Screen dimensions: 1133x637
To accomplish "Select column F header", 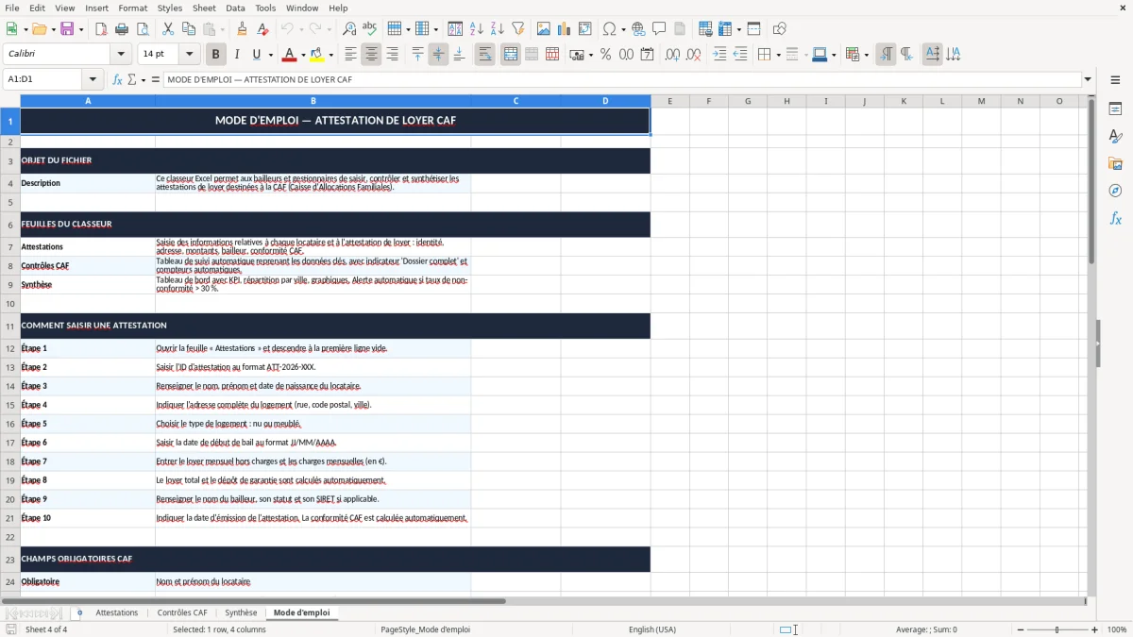I will click(708, 101).
